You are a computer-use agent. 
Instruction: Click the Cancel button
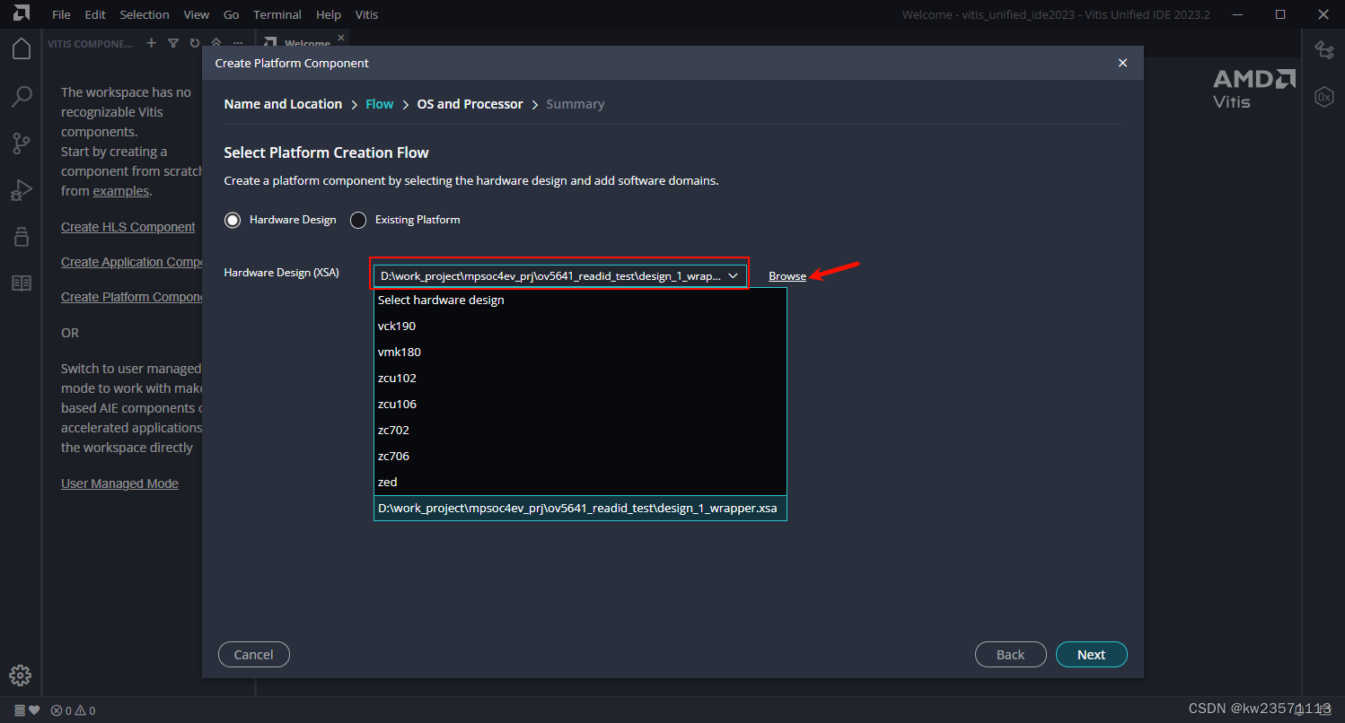point(253,655)
